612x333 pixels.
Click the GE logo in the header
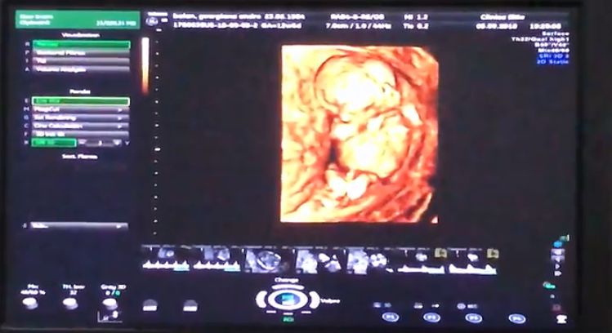[x=151, y=21]
